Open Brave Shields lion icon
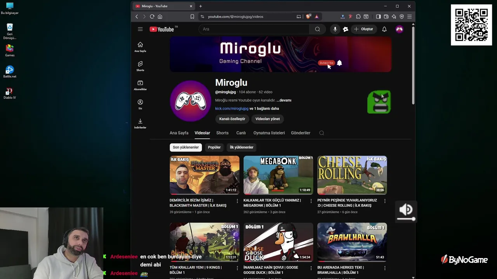497x279 pixels. click(x=308, y=17)
